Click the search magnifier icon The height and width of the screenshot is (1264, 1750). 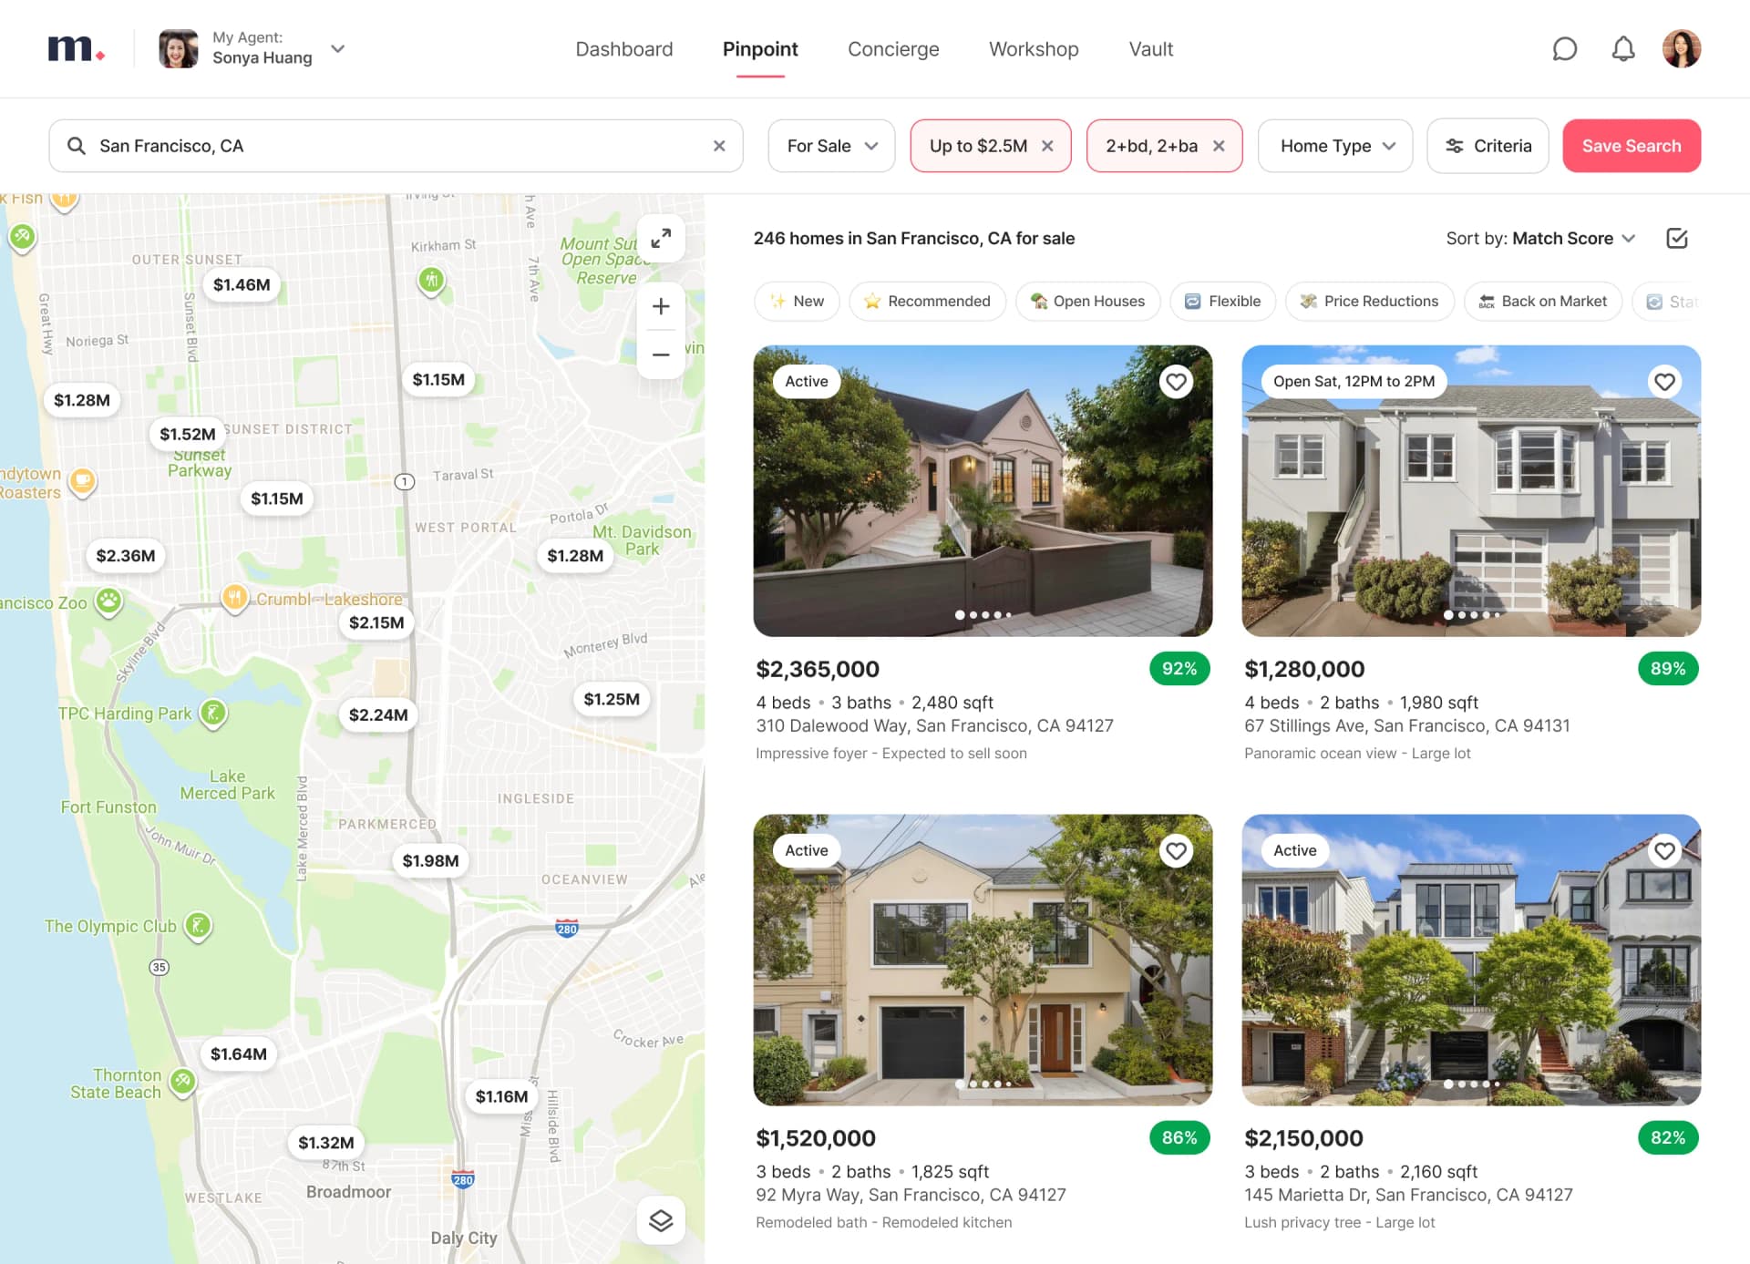(77, 145)
